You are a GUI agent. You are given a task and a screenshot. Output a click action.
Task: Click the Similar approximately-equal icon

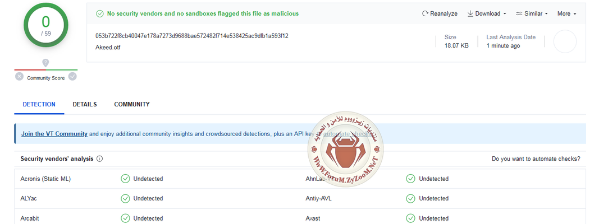(x=519, y=13)
